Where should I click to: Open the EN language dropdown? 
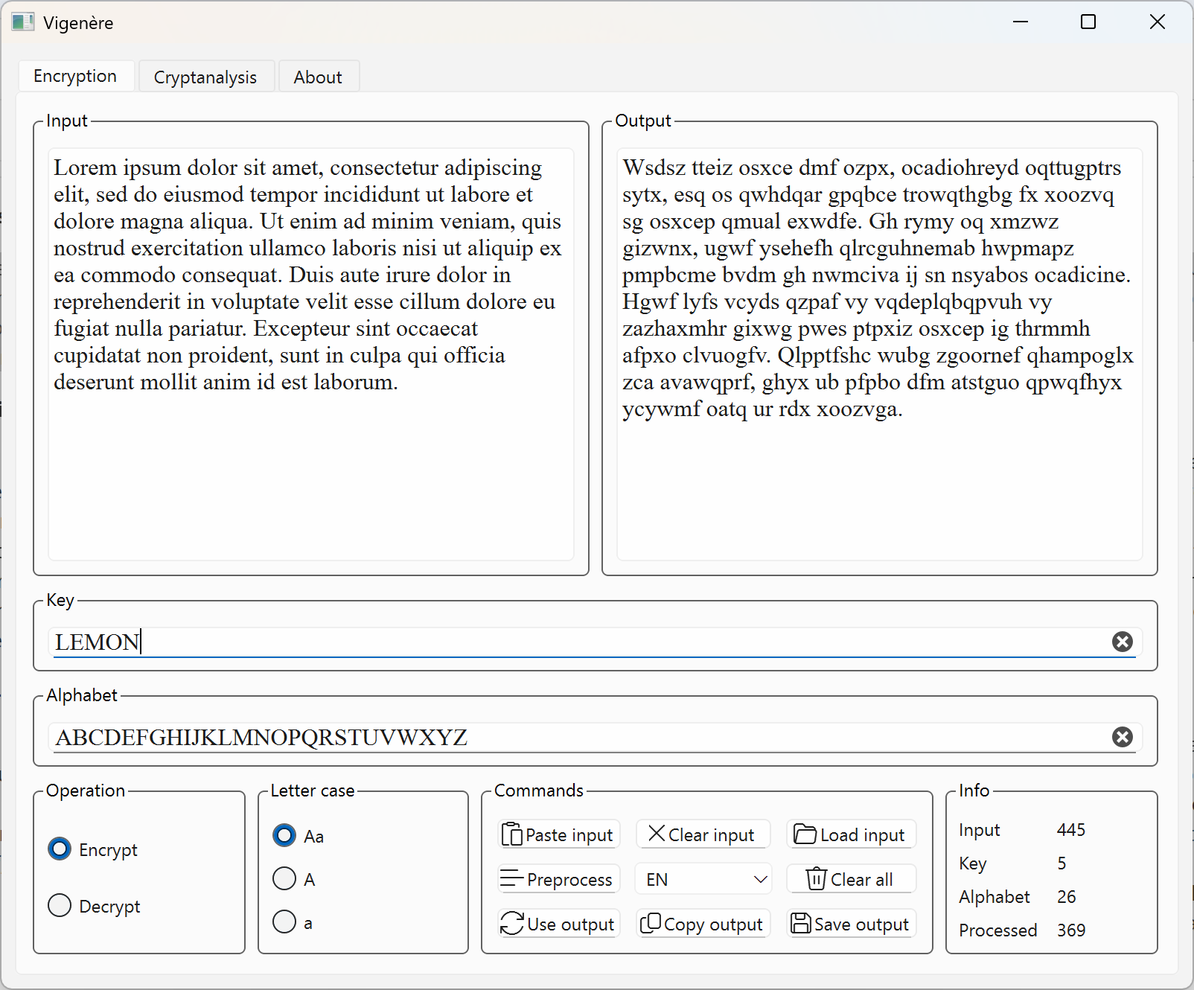[703, 879]
